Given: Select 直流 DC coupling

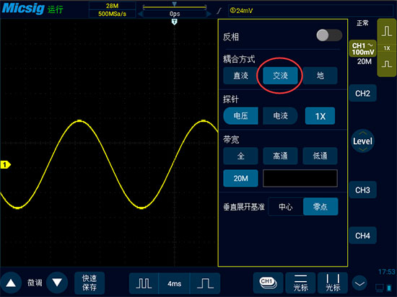Looking at the screenshot, I should (x=240, y=76).
